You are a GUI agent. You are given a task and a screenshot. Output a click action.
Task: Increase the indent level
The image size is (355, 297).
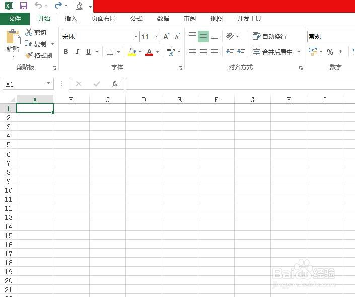[241, 52]
